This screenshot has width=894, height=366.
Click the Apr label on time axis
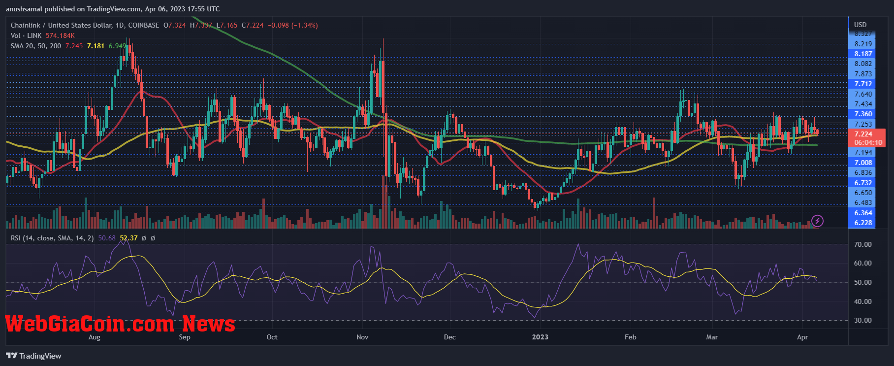802,337
